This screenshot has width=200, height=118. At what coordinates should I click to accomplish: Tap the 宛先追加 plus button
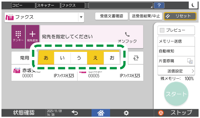click(33, 37)
